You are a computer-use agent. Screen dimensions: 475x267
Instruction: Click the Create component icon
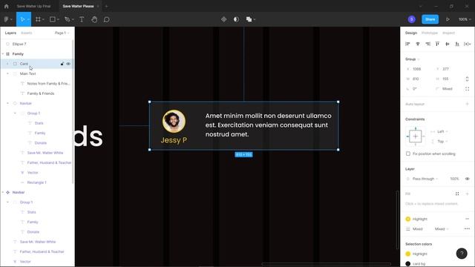pos(224,19)
